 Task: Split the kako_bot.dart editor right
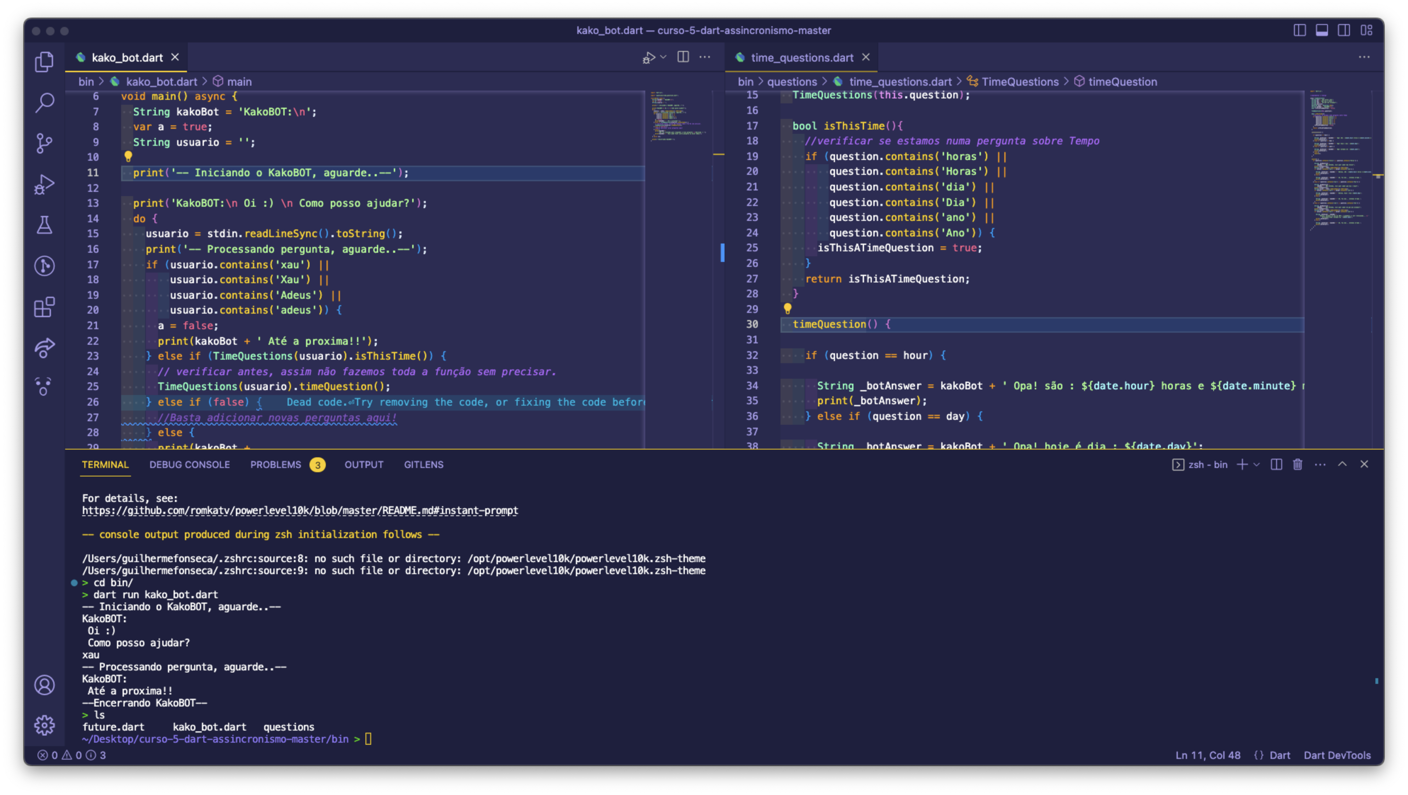pyautogui.click(x=683, y=57)
